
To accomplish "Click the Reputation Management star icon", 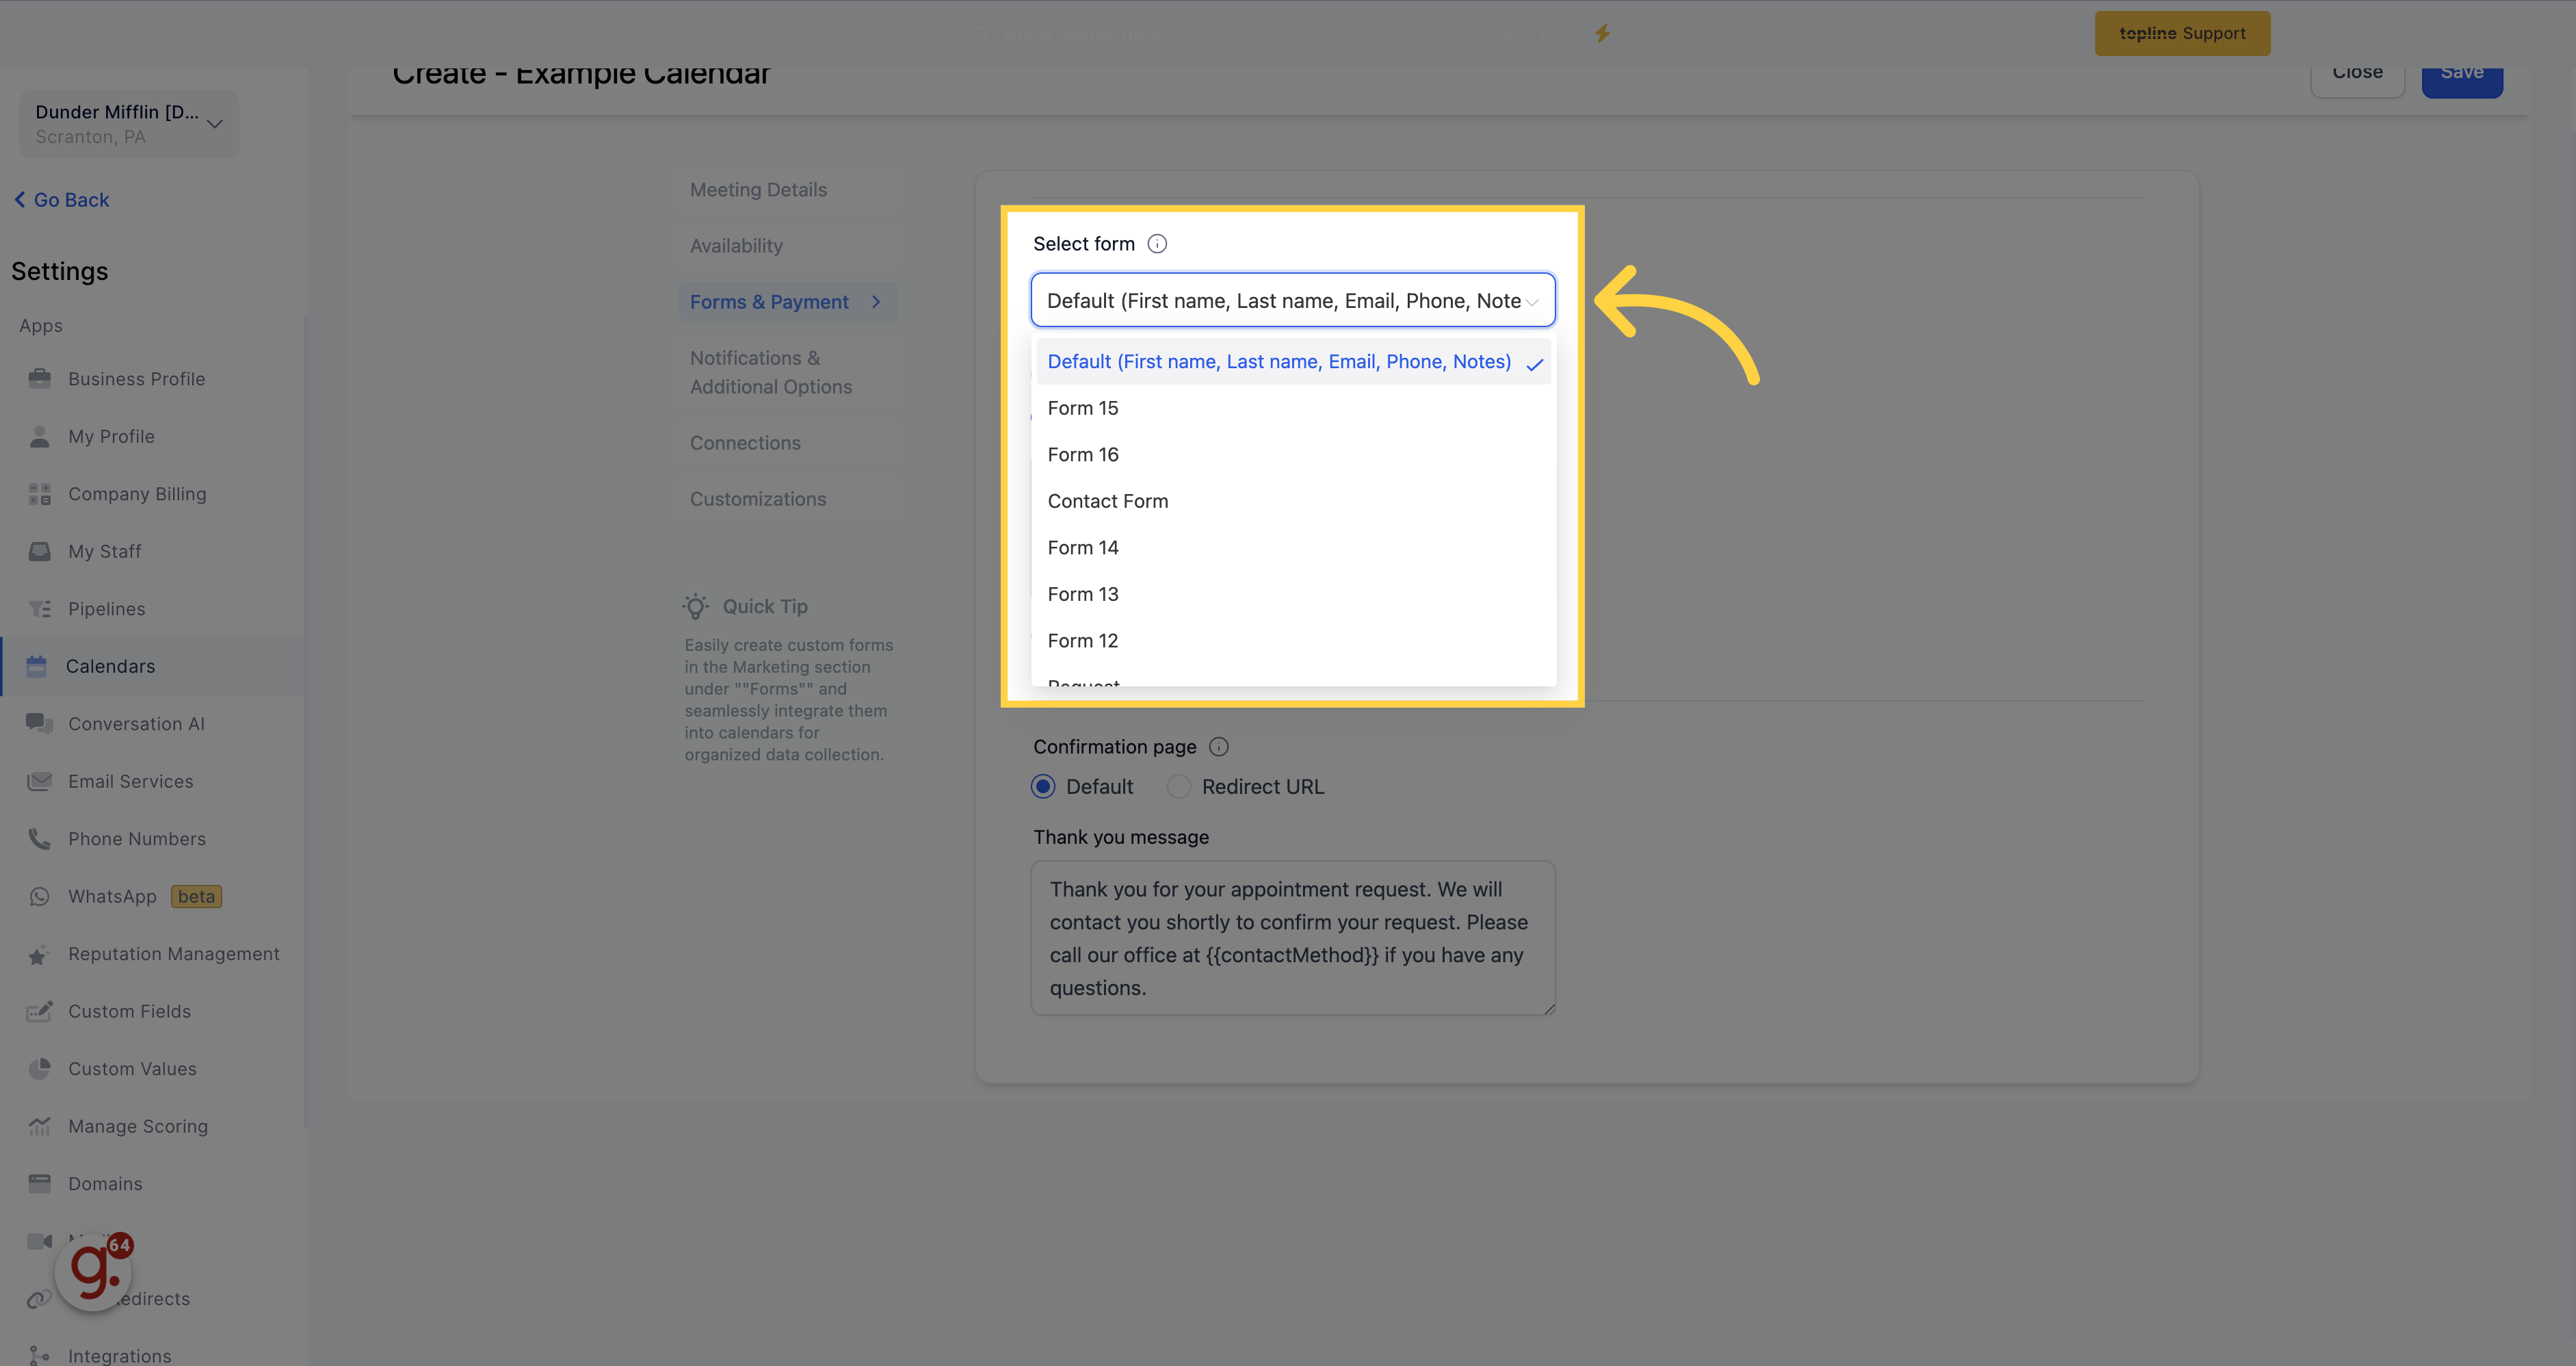I will point(40,954).
